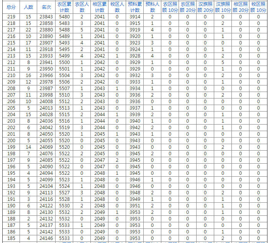Click the 总分 column header
The image size is (269, 243).
pos(11,7)
